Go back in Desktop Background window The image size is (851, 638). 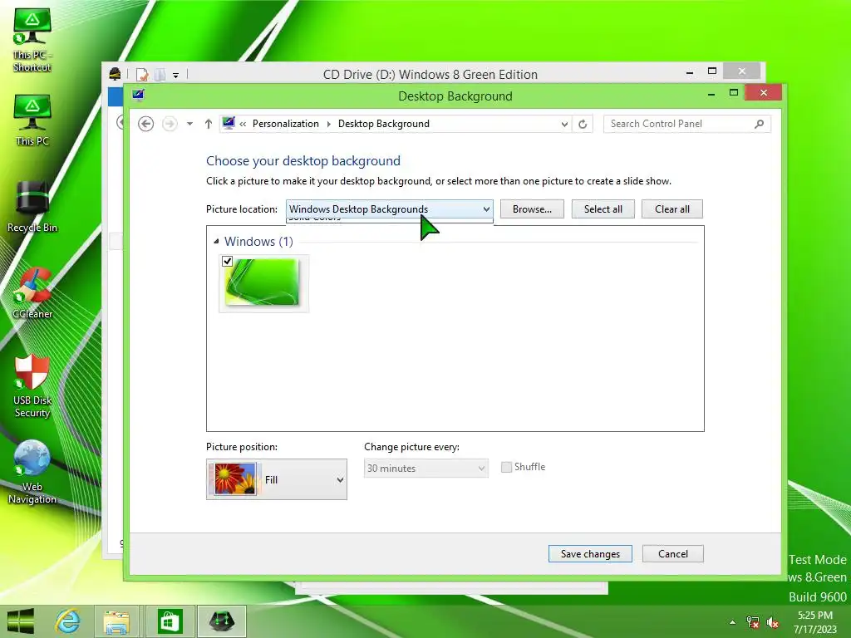click(x=145, y=124)
